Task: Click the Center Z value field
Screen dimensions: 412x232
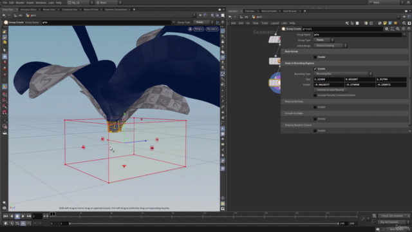Action: point(391,84)
